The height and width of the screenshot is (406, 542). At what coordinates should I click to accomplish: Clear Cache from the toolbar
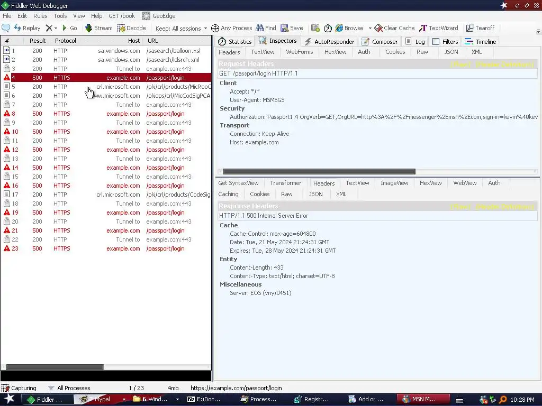click(x=394, y=28)
